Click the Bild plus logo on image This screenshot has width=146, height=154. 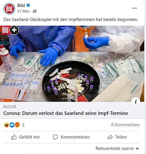coord(10,30)
